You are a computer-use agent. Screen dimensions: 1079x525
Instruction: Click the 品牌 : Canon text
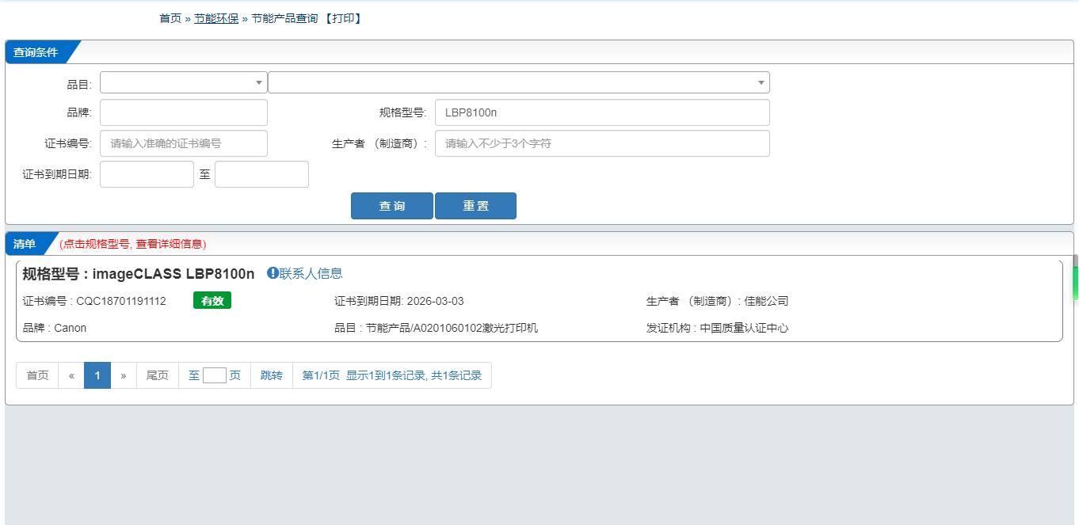(x=55, y=328)
